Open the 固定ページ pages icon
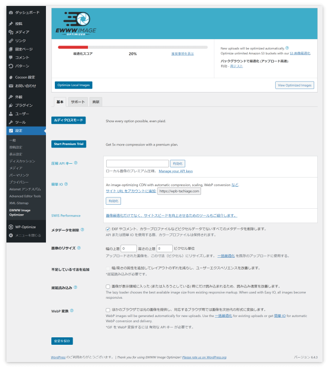The width and height of the screenshot is (329, 369). (11, 49)
